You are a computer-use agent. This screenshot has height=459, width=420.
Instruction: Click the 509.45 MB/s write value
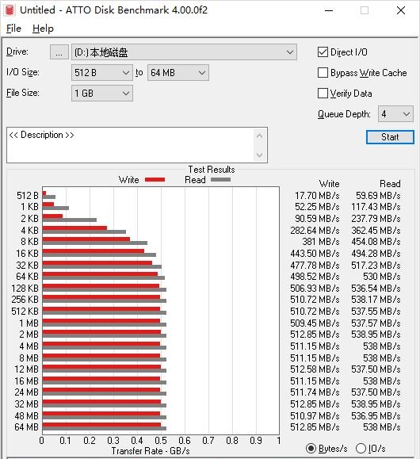[x=315, y=323]
